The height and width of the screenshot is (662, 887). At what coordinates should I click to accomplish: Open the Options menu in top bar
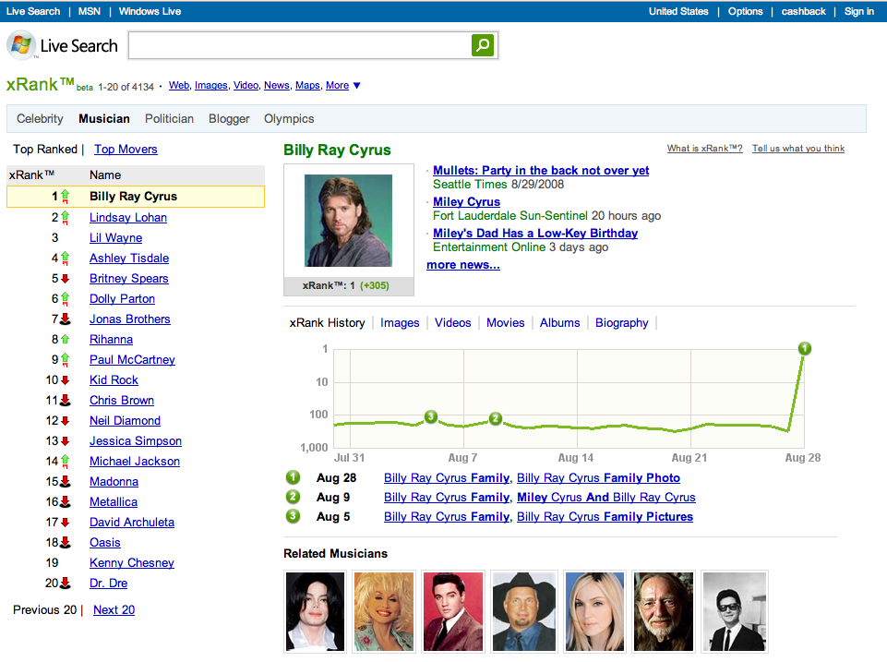(745, 11)
